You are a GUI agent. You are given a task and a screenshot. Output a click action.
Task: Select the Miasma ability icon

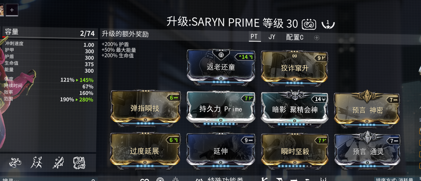[79, 162]
